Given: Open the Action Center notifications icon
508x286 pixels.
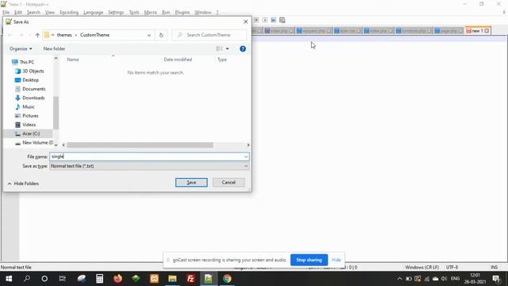Looking at the screenshot, I should tap(496, 279).
